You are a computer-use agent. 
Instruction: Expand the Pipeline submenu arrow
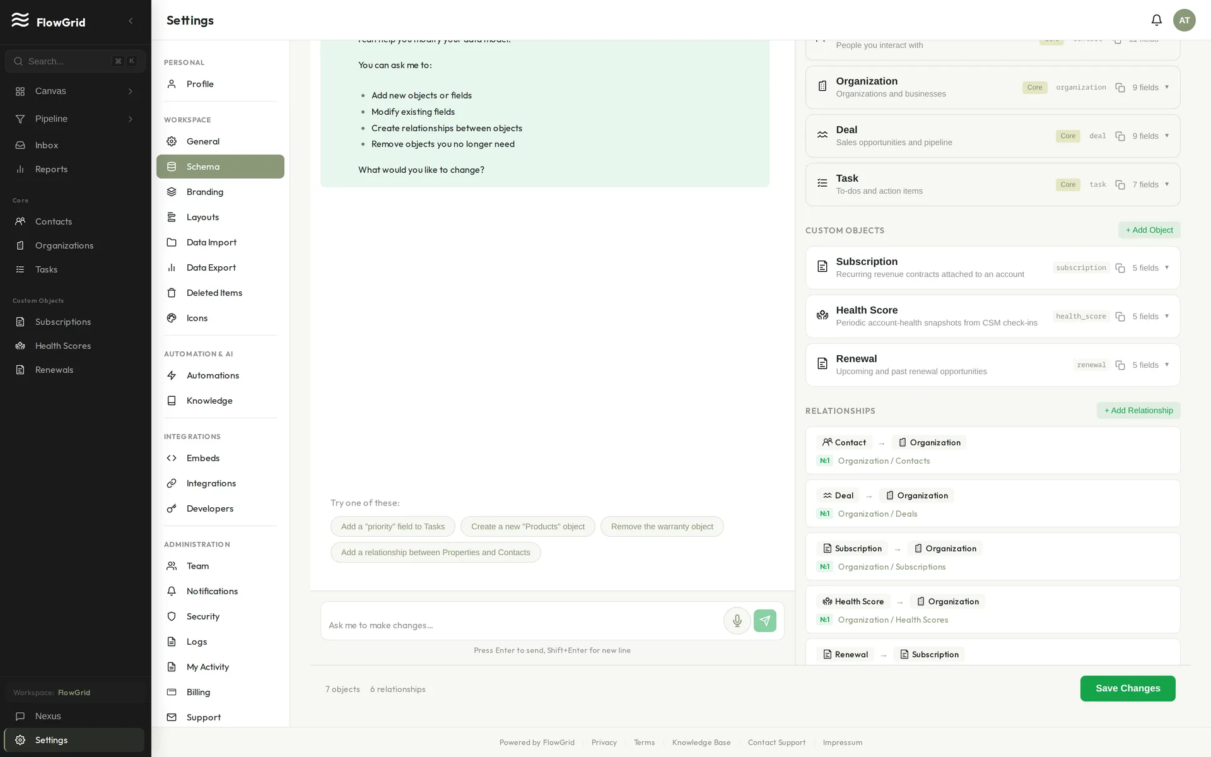click(131, 119)
